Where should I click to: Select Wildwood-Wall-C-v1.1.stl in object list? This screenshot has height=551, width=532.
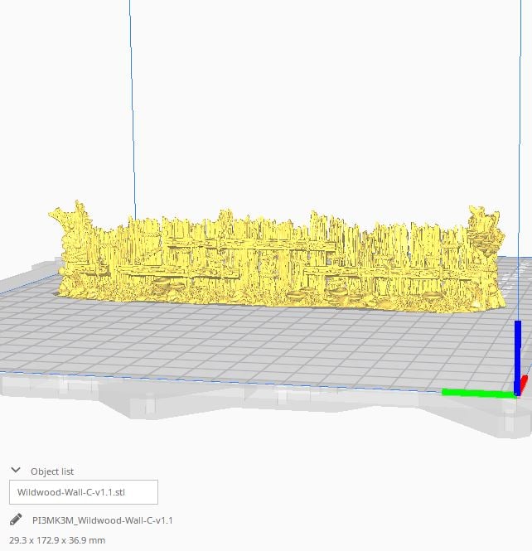coord(84,492)
